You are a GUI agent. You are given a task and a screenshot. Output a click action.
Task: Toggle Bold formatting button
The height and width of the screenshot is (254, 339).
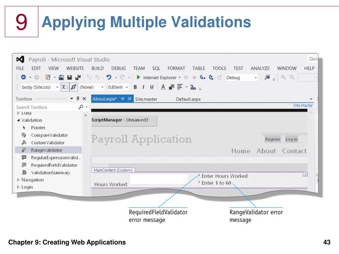135,87
